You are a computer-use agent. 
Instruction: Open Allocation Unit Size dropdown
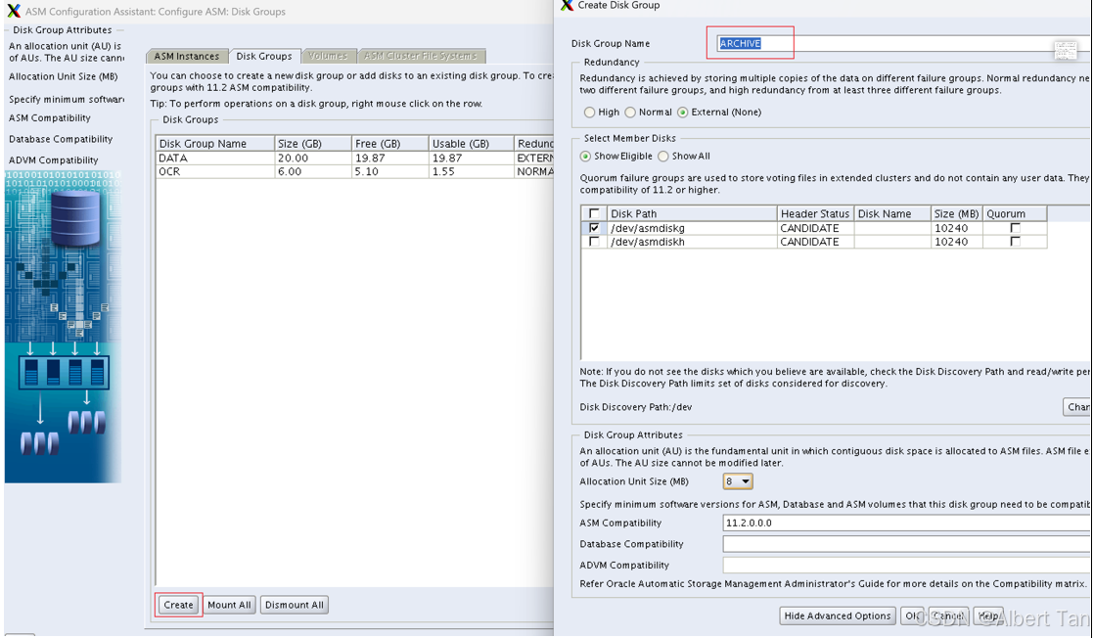click(738, 481)
